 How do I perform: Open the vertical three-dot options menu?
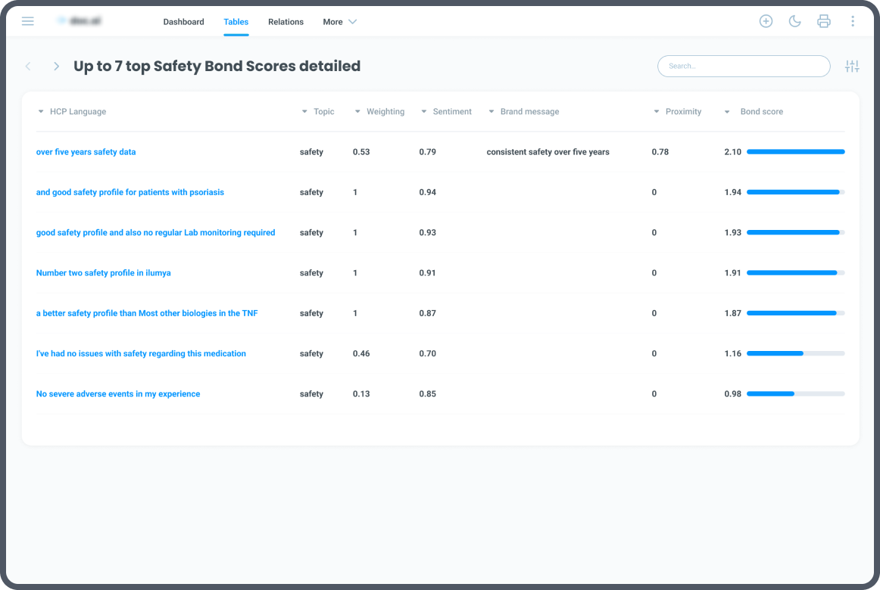coord(853,21)
